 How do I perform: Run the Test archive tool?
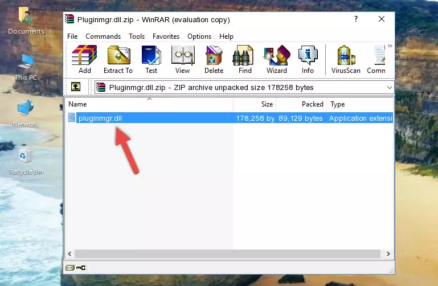(151, 59)
